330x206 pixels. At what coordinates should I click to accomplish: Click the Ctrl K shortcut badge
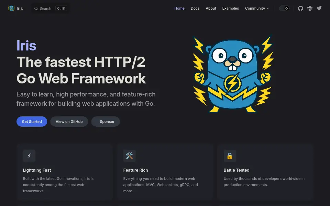click(61, 8)
